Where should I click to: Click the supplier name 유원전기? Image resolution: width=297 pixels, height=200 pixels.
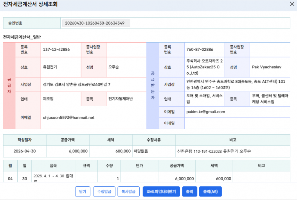tap(50, 67)
